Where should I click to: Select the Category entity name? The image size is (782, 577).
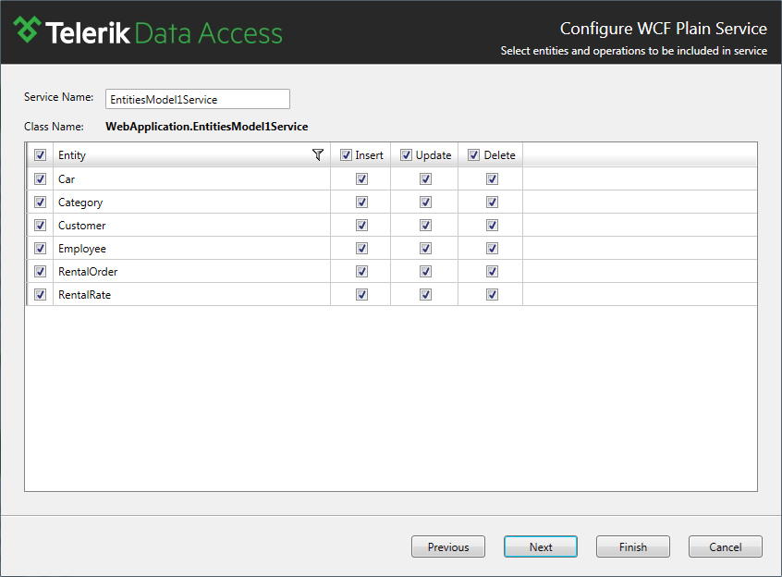(80, 203)
